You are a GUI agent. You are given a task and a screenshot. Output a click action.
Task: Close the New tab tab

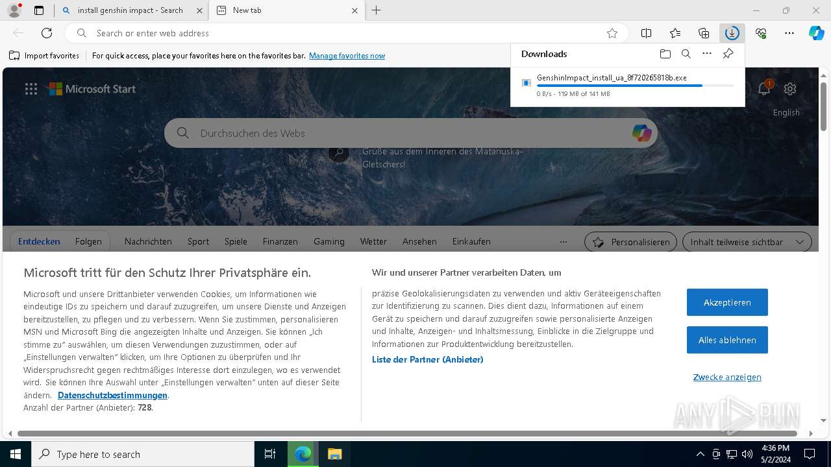[354, 10]
